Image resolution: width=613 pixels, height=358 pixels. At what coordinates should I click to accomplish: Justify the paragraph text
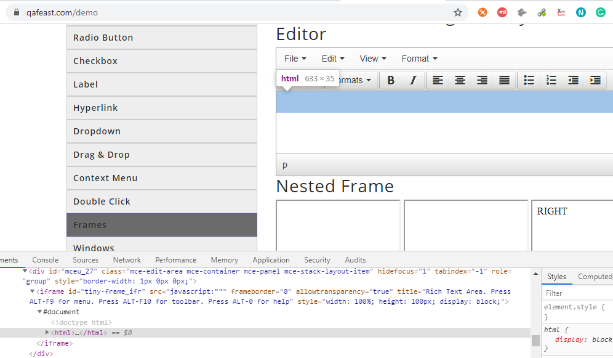[x=504, y=80]
